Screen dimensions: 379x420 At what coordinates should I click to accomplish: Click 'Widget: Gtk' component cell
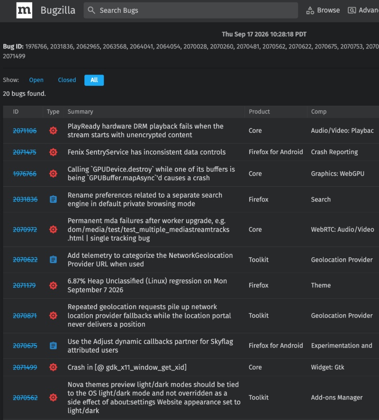tap(328, 367)
